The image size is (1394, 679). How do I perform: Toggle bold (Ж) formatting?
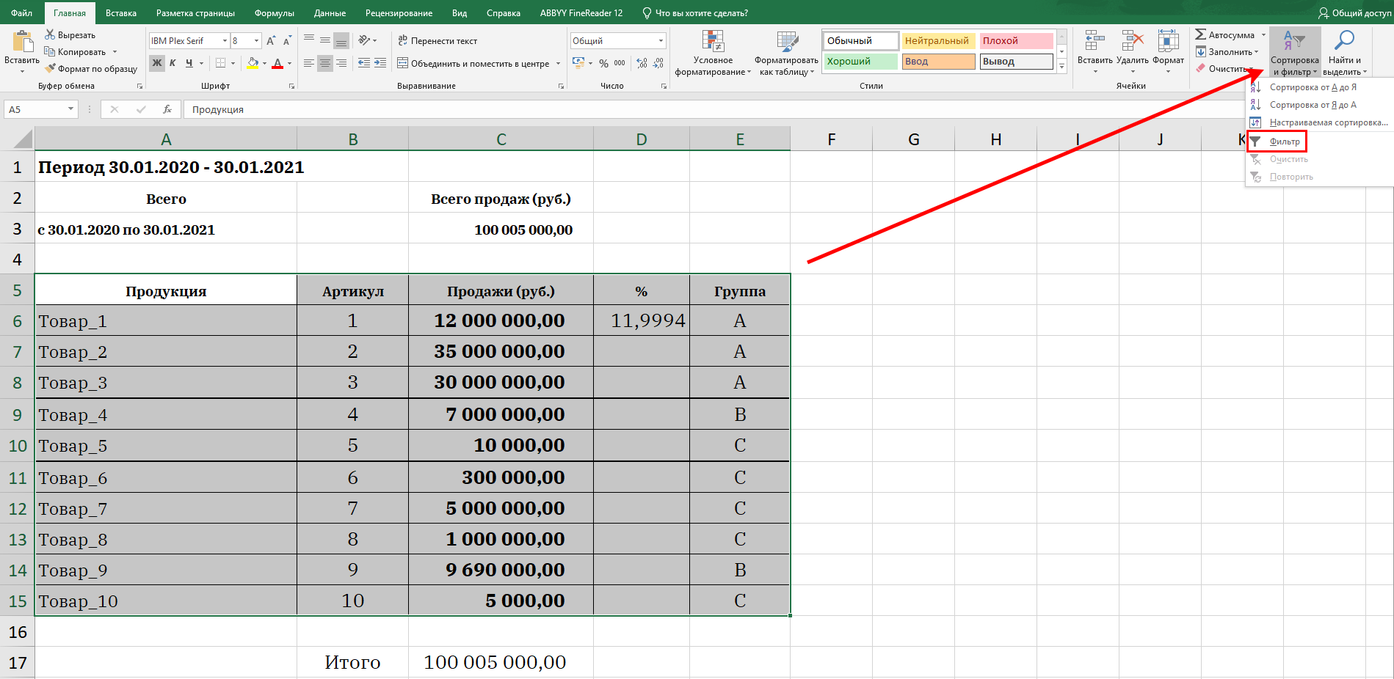click(x=156, y=64)
